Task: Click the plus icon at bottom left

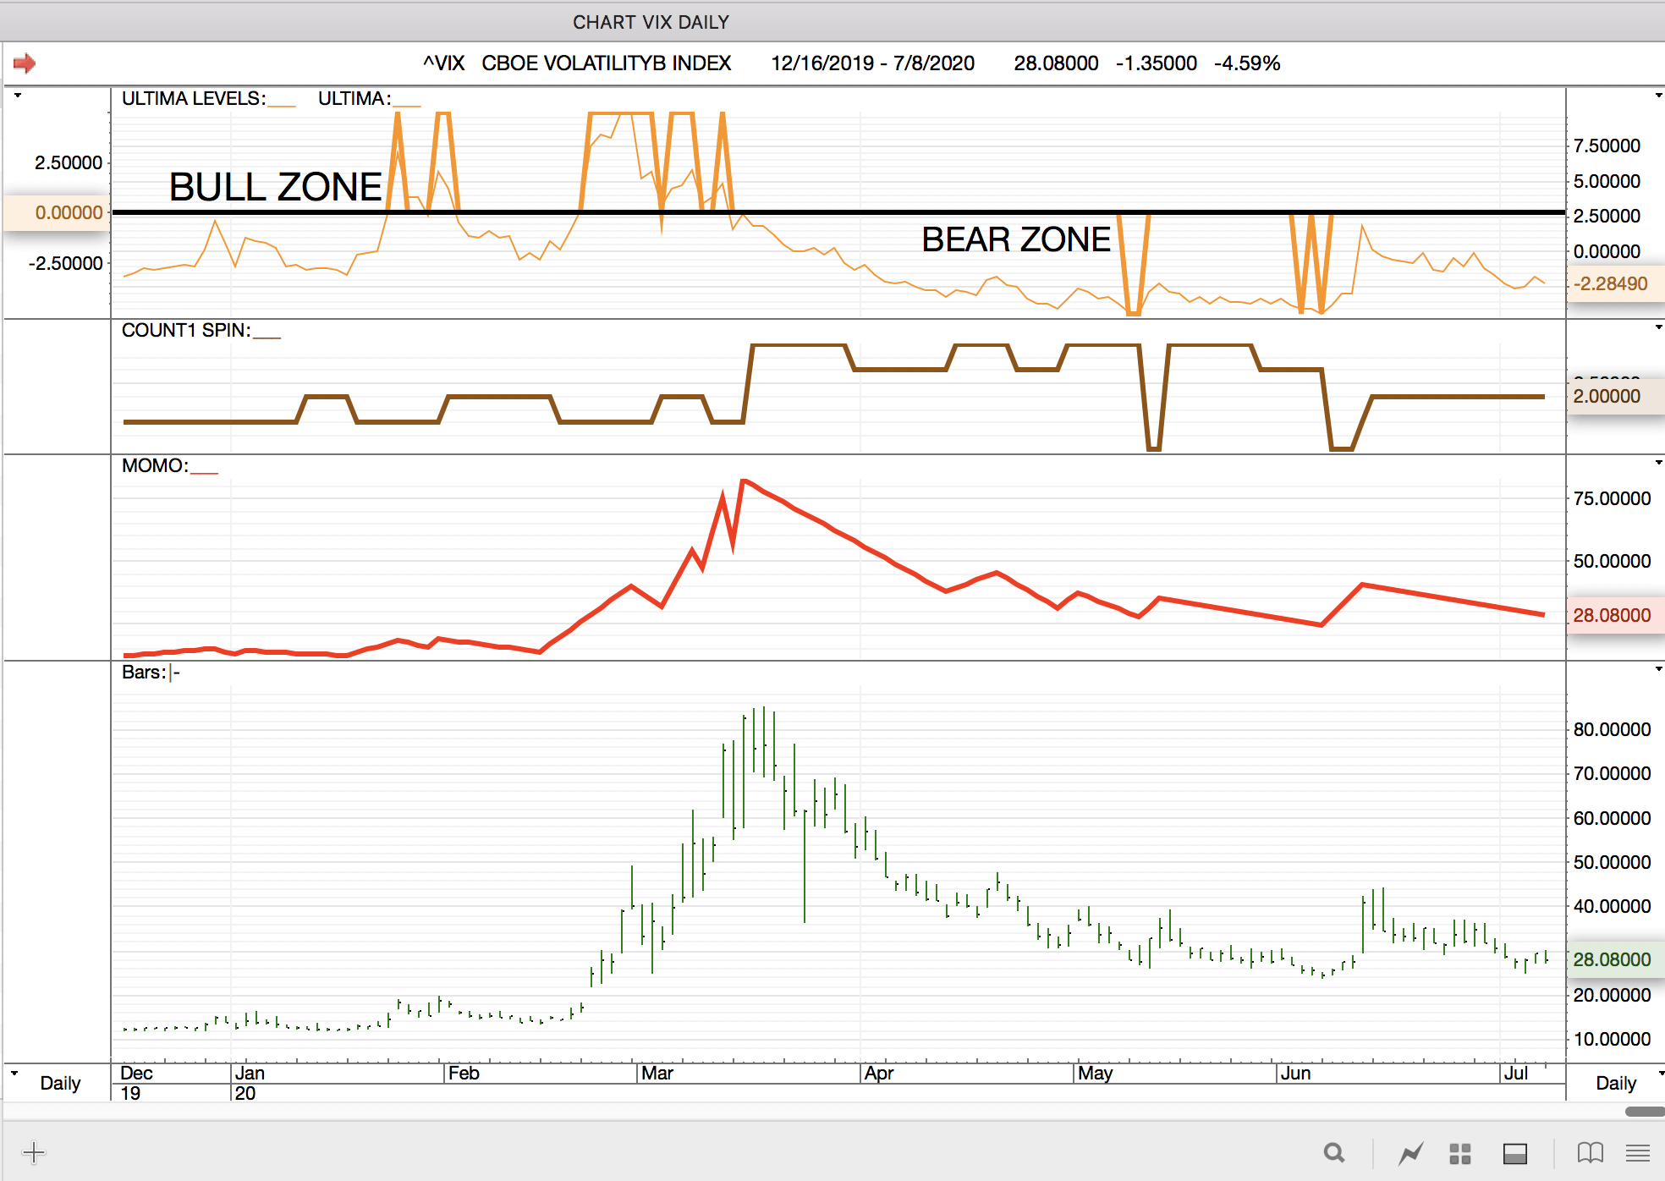Action: 34,1152
